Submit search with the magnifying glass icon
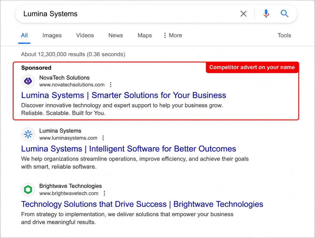This screenshot has width=315, height=238. click(285, 14)
